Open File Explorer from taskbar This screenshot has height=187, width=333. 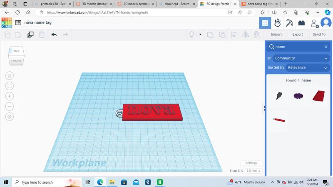[112, 182]
